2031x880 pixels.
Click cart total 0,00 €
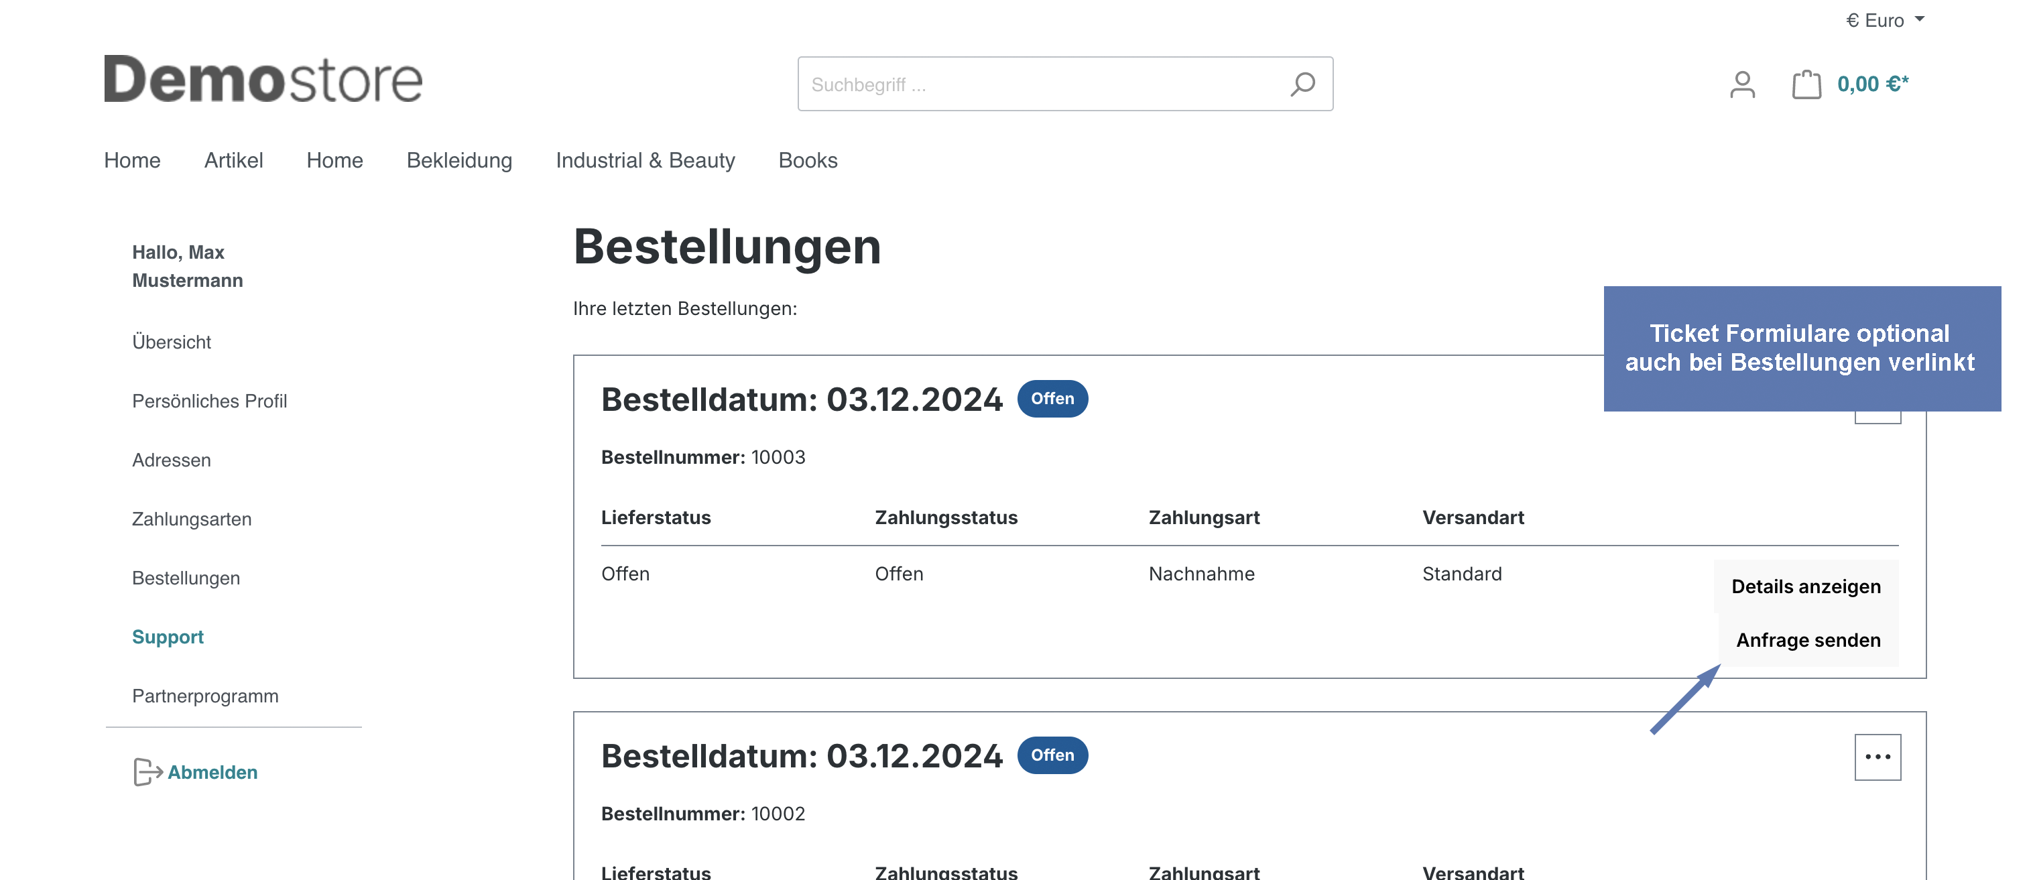(1873, 84)
